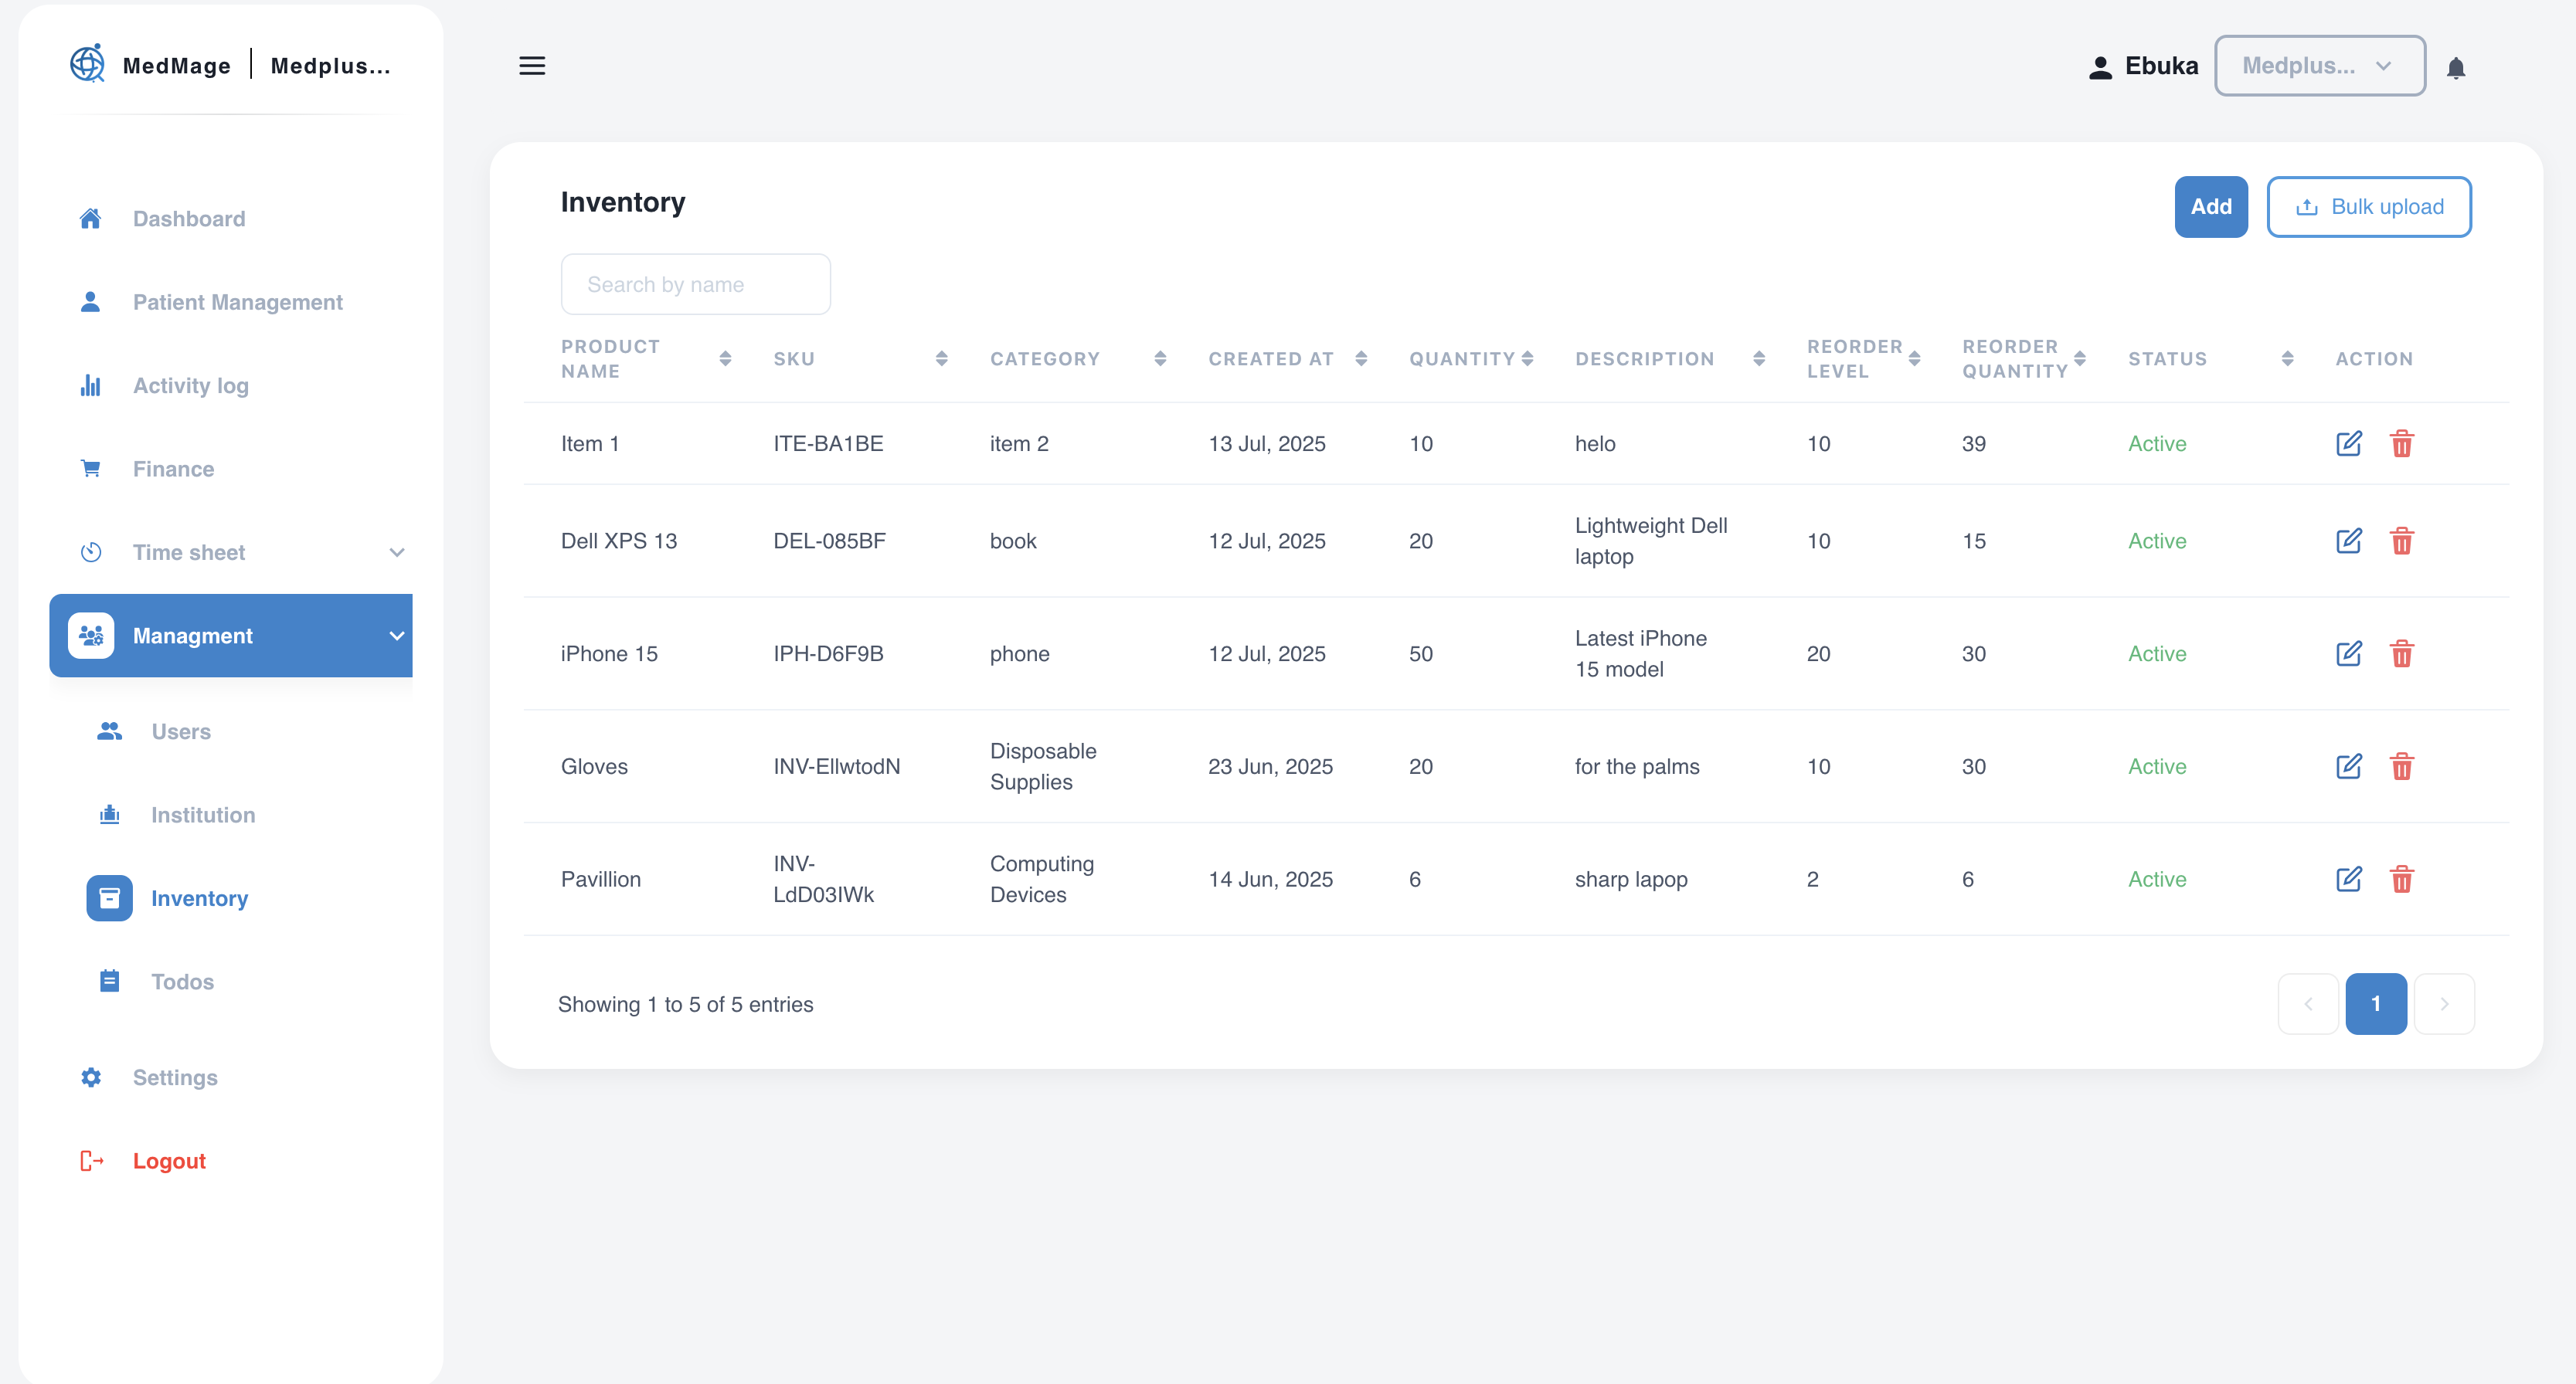Delete the Dell XPS 13 entry
The width and height of the screenshot is (2576, 1384).
2402,541
